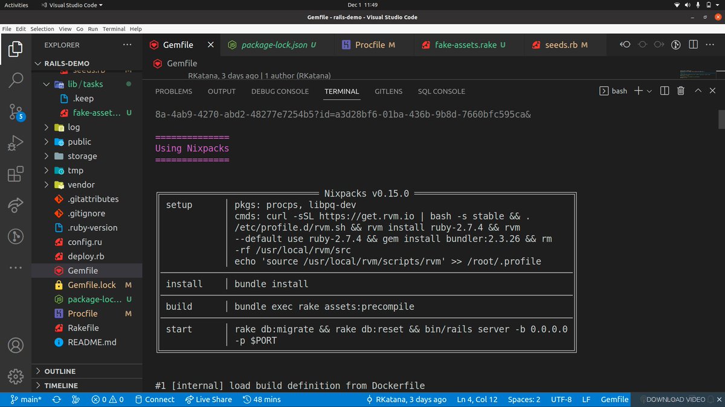
Task: Open the Live Share activity bar icon
Action: (16, 205)
